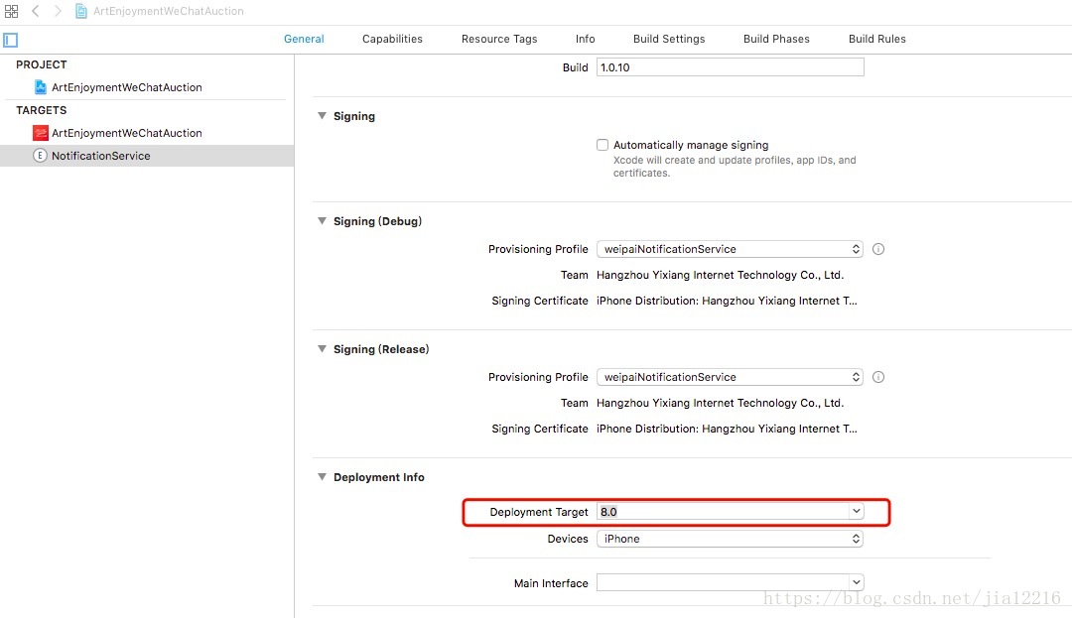Click ArtEnjoymentWeChatAuction in the breadcrumb bar

[x=168, y=11]
